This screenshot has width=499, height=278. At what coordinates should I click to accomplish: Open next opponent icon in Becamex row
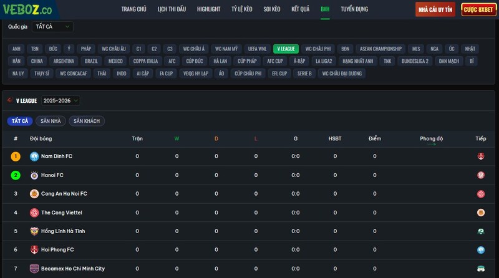click(x=480, y=269)
